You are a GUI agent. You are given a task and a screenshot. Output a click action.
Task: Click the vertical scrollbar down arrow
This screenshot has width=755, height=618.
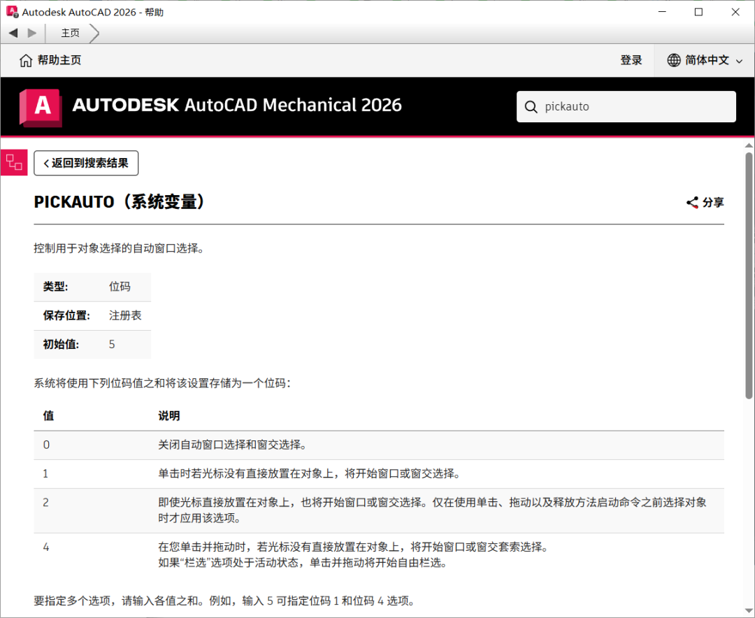(x=749, y=612)
